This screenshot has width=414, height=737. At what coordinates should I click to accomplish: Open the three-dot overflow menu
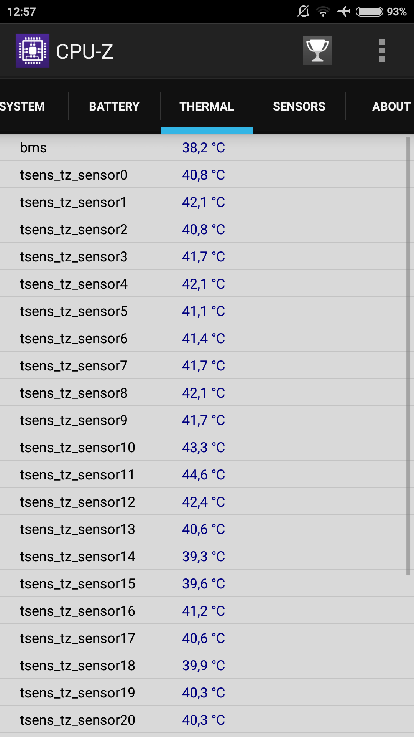tap(382, 51)
